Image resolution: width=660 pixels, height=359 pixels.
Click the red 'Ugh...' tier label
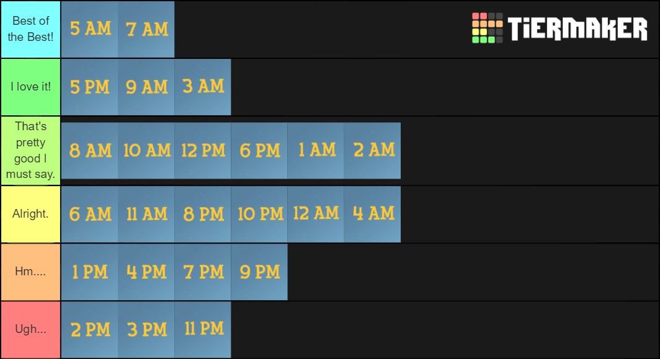pos(31,329)
